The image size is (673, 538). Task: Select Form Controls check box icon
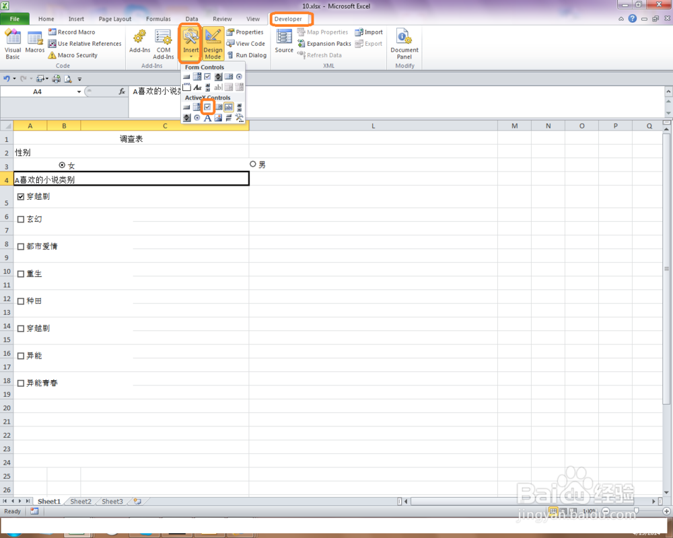click(208, 77)
